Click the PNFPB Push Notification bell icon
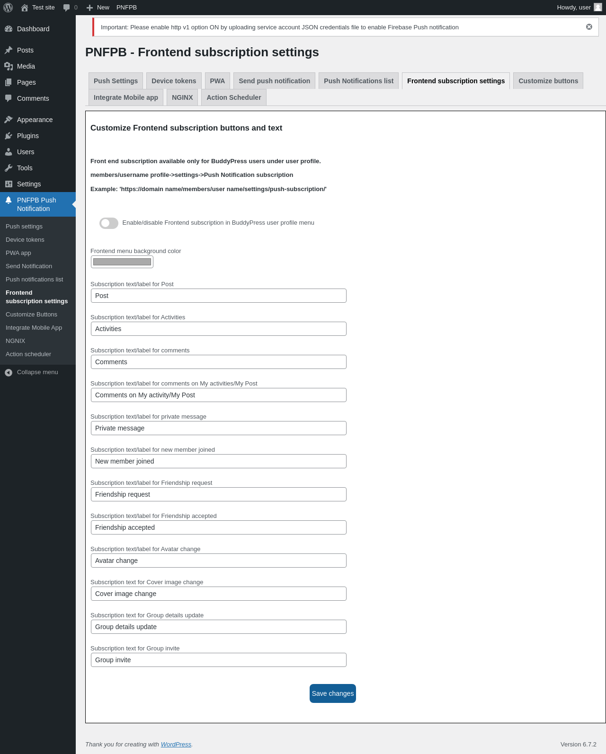Viewport: 606px width, 754px height. pos(9,200)
